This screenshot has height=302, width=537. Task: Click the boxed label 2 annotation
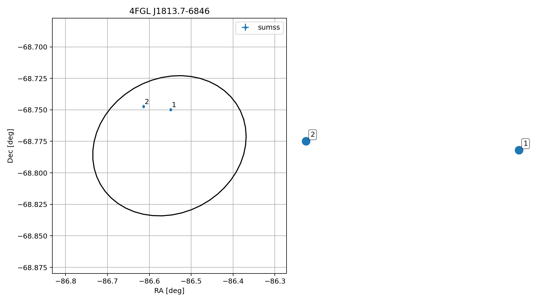[x=313, y=135]
